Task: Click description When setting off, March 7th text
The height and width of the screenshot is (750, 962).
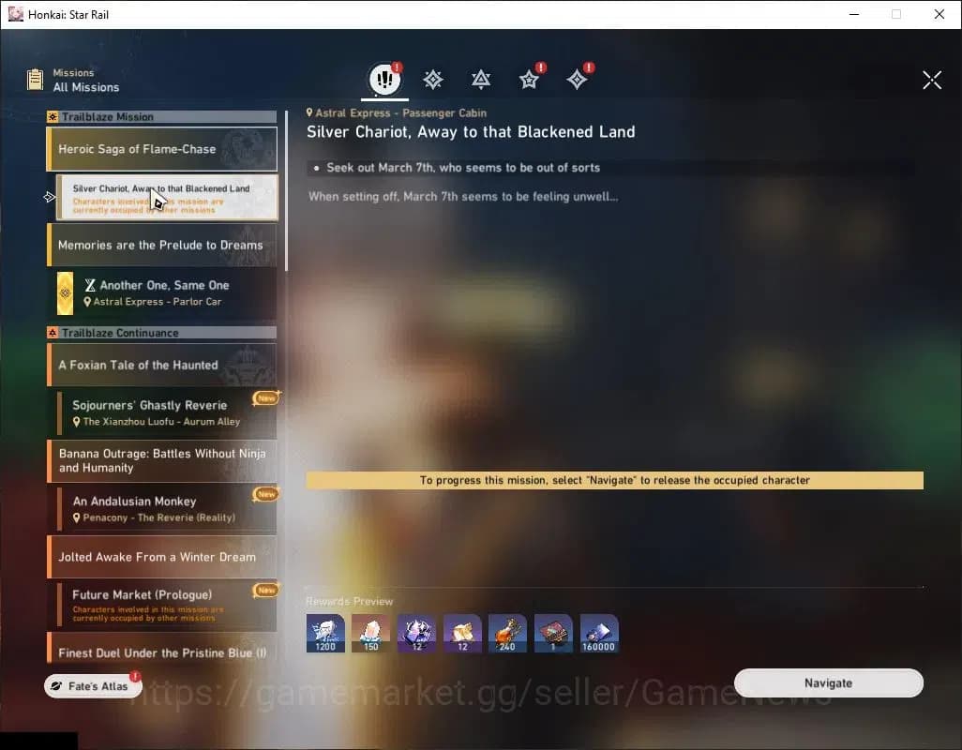Action: 463,196
